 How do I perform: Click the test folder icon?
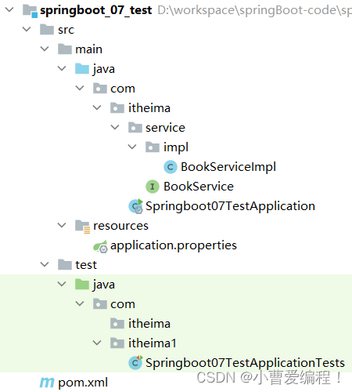65,265
